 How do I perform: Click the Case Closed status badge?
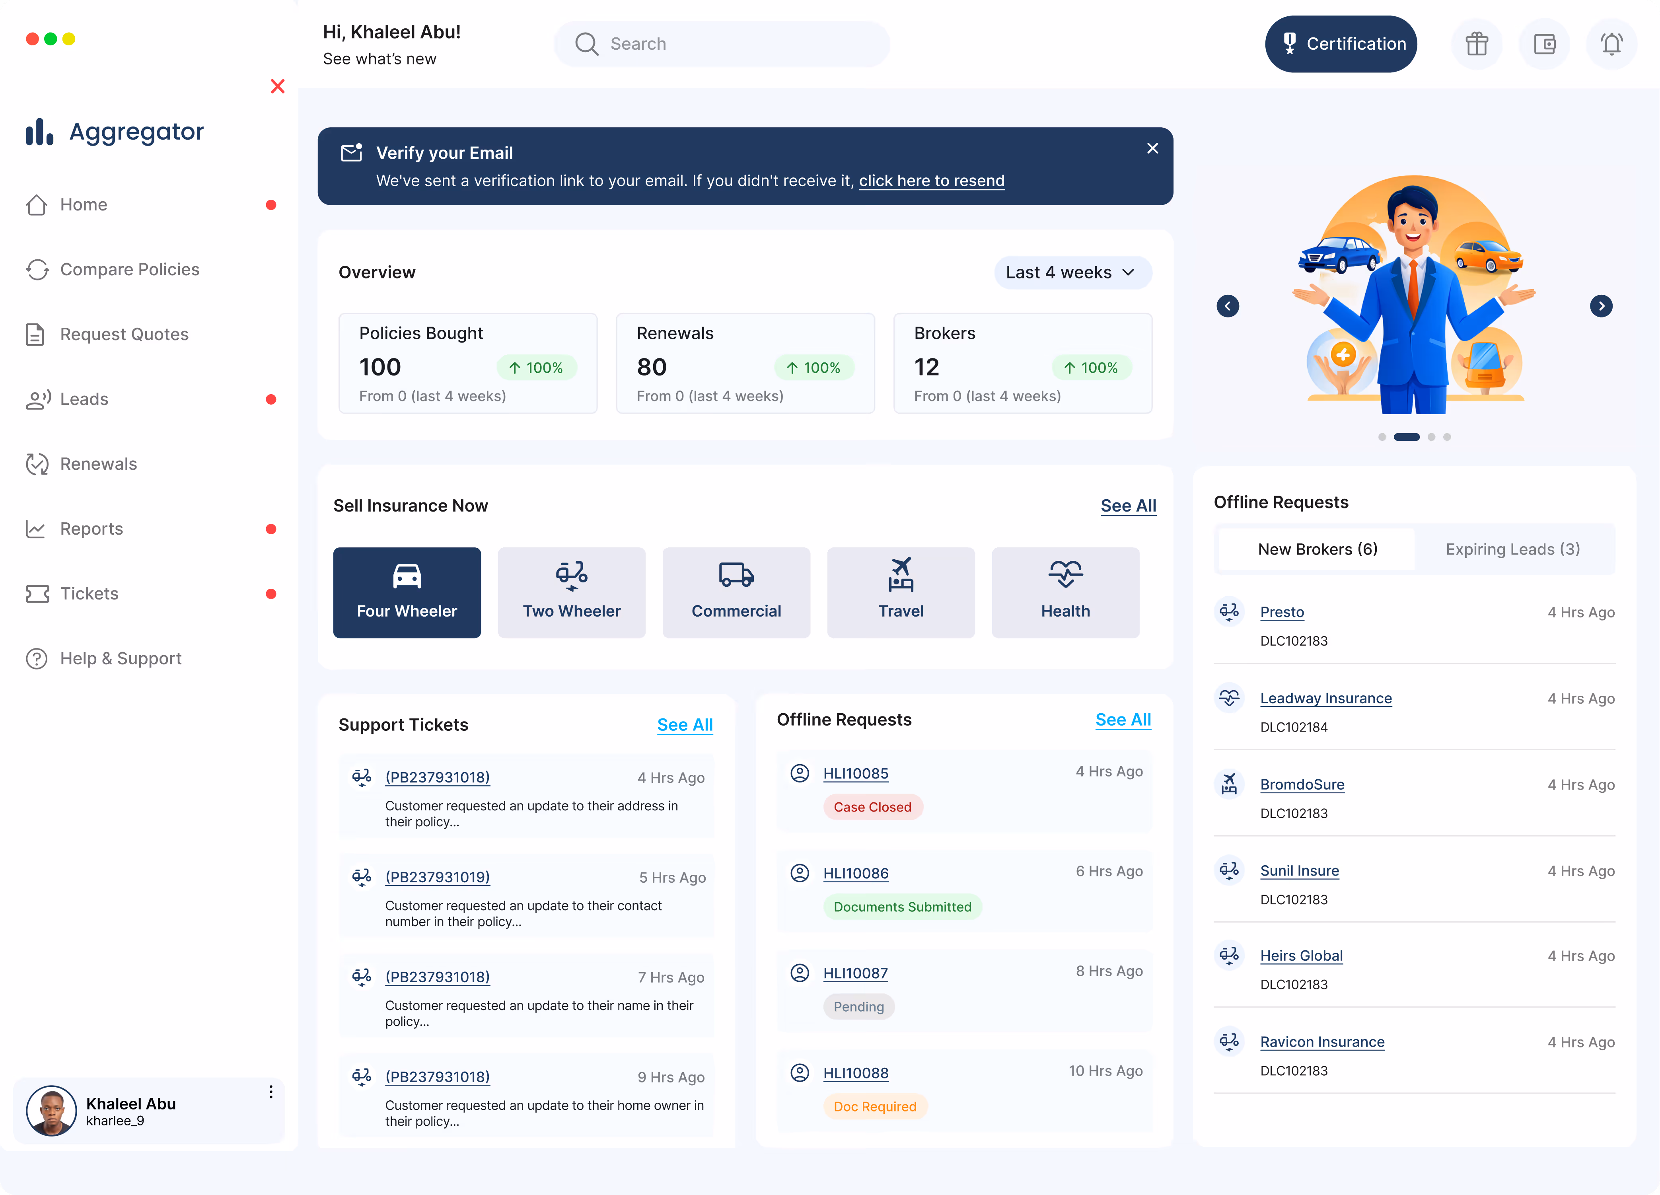coord(873,807)
